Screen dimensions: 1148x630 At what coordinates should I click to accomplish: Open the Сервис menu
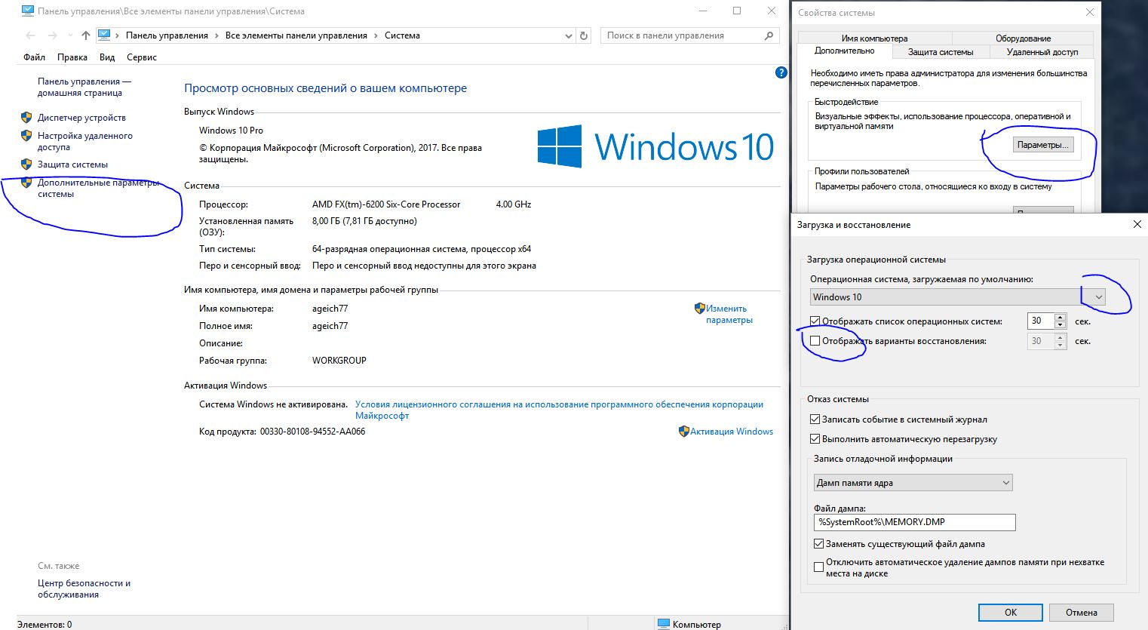coord(142,57)
